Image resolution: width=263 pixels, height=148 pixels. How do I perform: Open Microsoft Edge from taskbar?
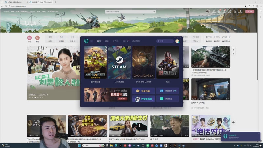click(x=116, y=145)
